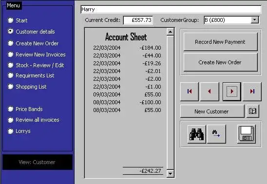The height and width of the screenshot is (184, 267).
Task: Click the large Create New Order button
Action: pyautogui.click(x=221, y=62)
